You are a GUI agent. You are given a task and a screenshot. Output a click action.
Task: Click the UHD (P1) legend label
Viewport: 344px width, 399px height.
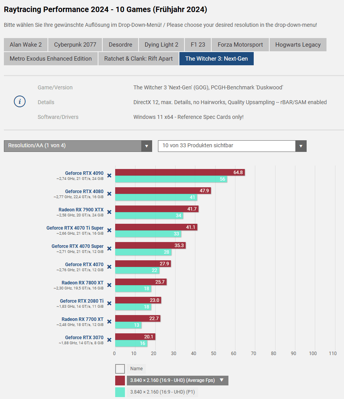click(163, 392)
